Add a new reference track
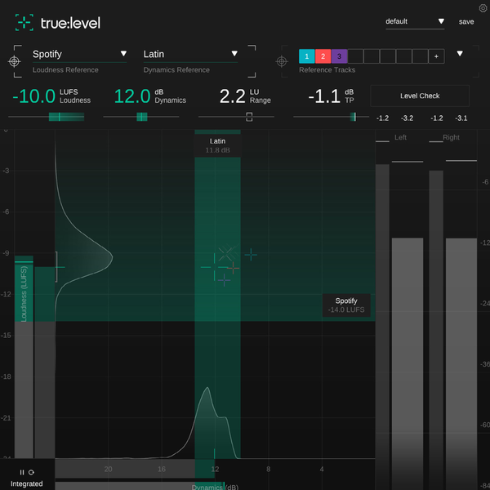The image size is (490, 490). pyautogui.click(x=437, y=56)
